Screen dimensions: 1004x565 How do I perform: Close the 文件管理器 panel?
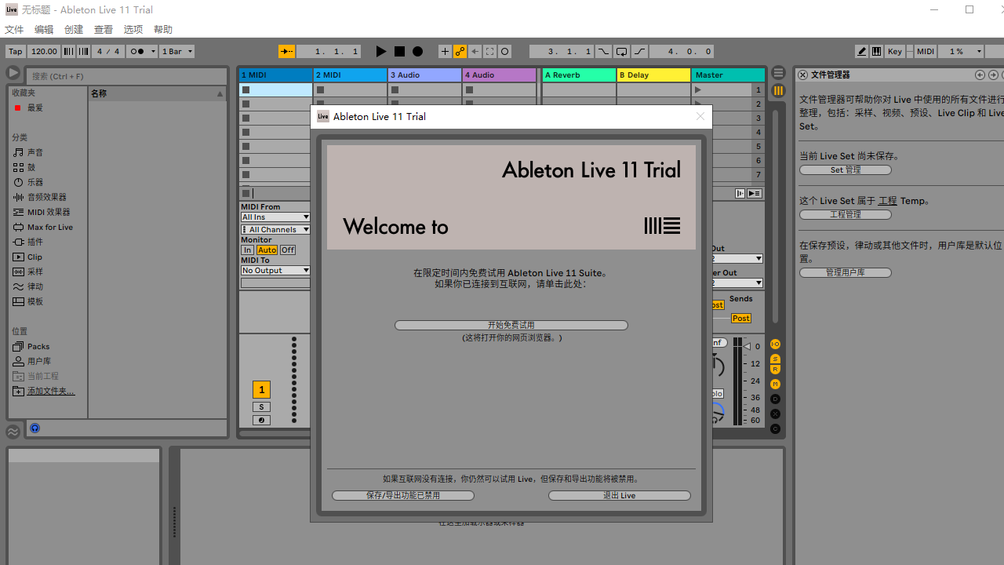pos(802,75)
